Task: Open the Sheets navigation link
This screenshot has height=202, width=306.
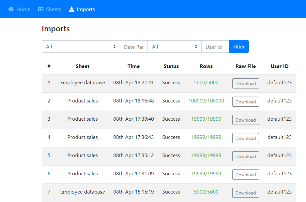Action: (x=53, y=9)
